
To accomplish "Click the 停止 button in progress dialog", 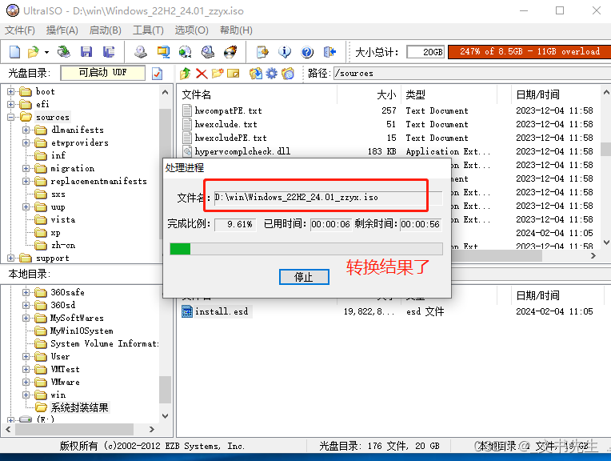I will [304, 277].
